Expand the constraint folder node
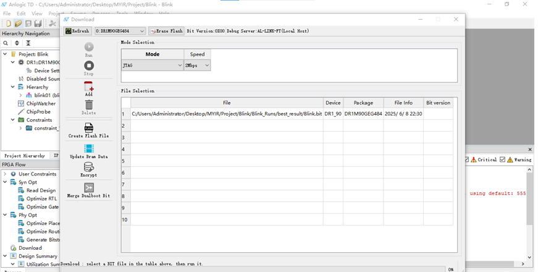The image size is (538, 272). pos(20,128)
